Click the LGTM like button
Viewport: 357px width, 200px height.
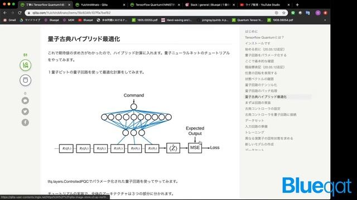25,66
